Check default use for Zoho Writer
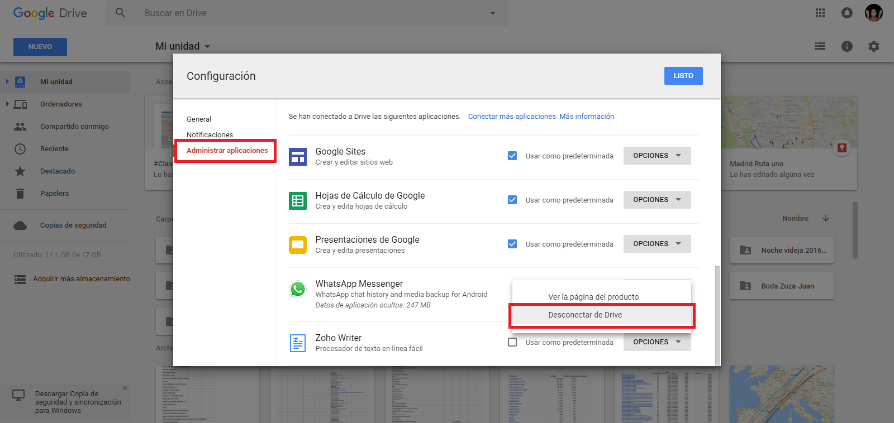Screen dimensions: 894x423 [512, 342]
